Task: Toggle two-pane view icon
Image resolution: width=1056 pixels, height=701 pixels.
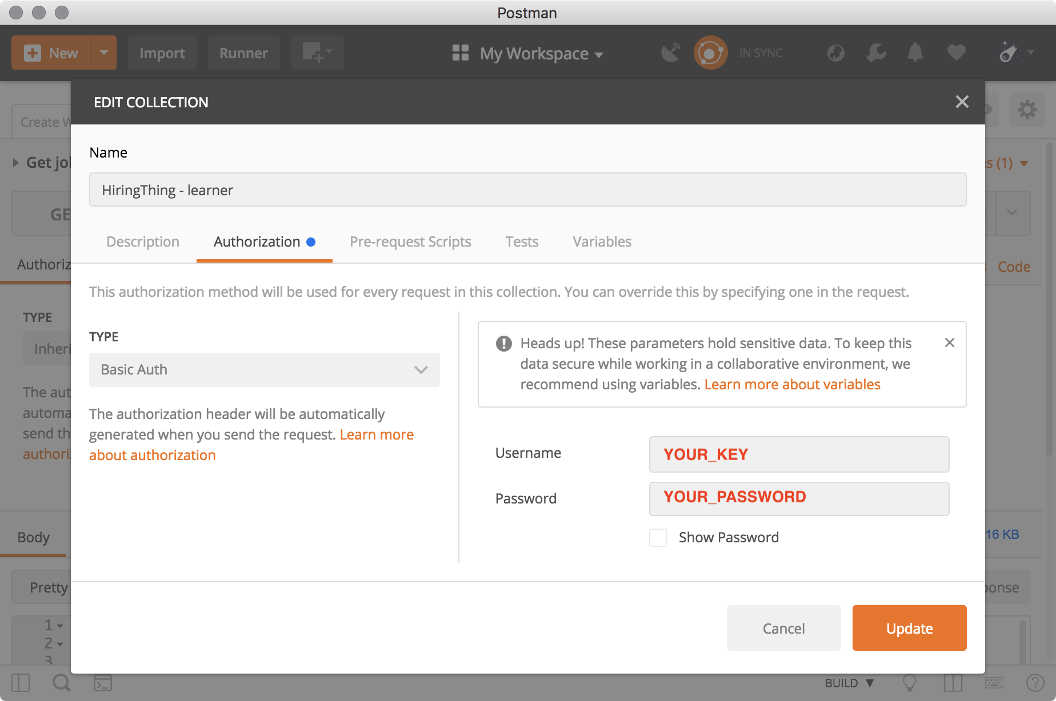Action: click(953, 683)
